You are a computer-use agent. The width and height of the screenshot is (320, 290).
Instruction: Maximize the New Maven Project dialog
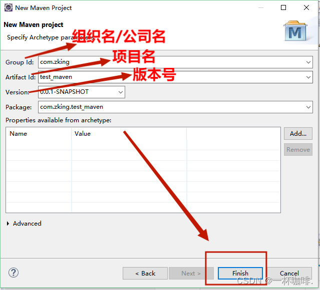point(283,7)
